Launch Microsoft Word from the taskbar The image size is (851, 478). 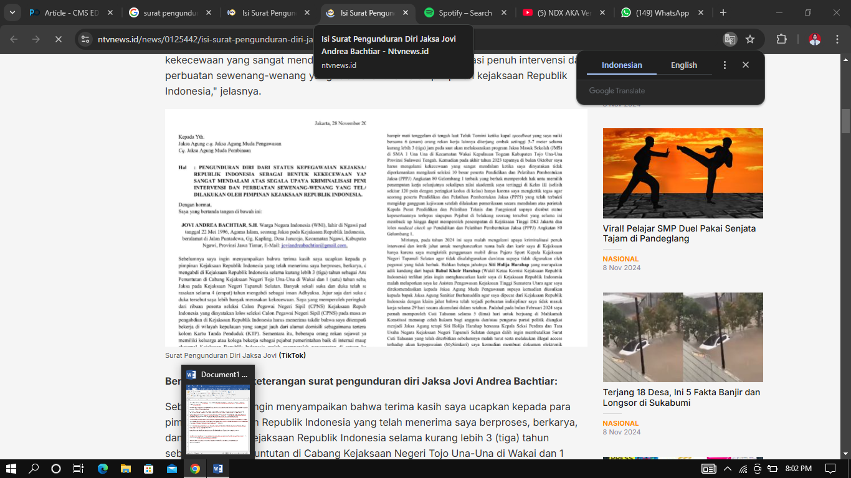(x=217, y=469)
